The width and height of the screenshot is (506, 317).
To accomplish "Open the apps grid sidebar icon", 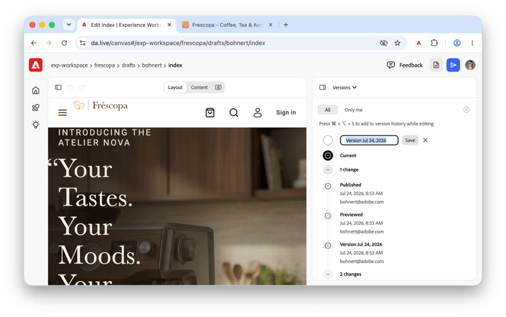I will [x=36, y=107].
